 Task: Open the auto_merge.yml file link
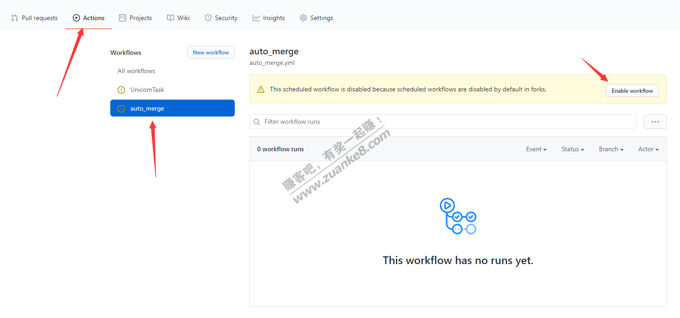[272, 63]
